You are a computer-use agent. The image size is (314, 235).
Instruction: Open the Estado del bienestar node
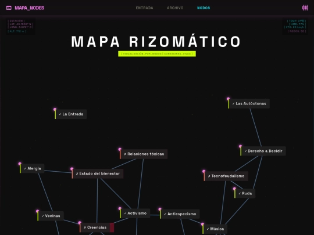(98, 173)
